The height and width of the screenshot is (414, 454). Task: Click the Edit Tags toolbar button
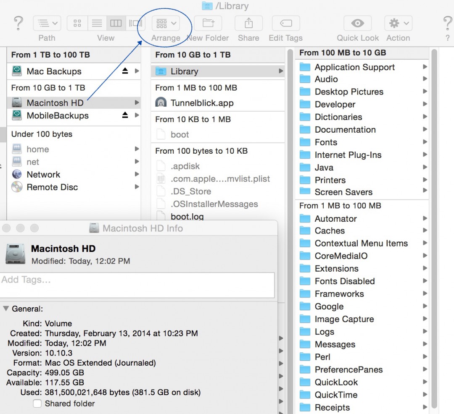pyautogui.click(x=286, y=23)
